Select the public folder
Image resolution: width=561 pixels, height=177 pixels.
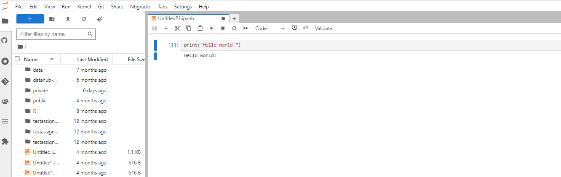click(79, 101)
